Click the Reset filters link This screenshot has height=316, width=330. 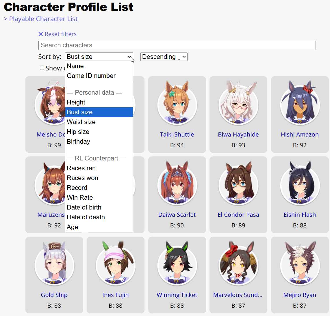58,34
